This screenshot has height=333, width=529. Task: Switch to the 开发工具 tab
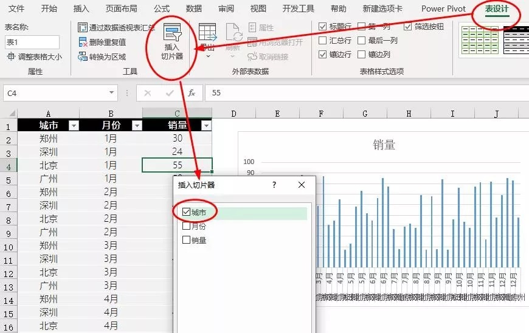pyautogui.click(x=298, y=9)
